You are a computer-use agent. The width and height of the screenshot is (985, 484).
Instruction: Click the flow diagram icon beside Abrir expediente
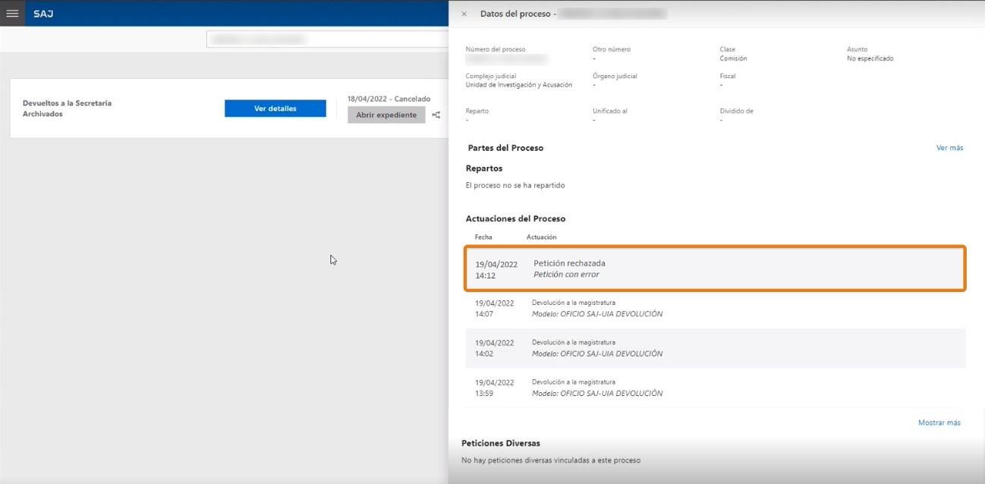436,115
